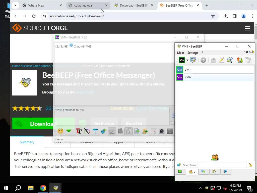This screenshot has width=257, height=193.
Task: Click inside the Search user field
Action: pos(215,165)
